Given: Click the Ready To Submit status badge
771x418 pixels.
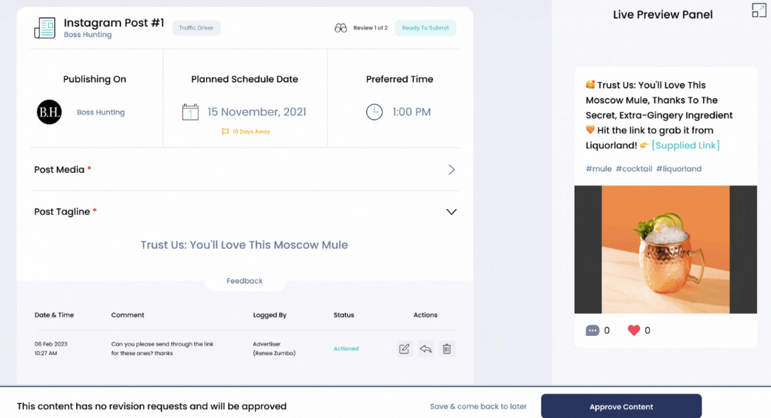Looking at the screenshot, I should click(x=425, y=28).
